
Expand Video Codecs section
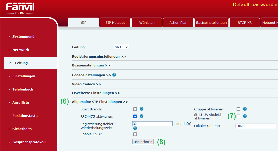[x=86, y=84]
